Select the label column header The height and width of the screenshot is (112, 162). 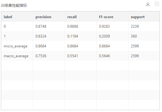pyautogui.click(x=8, y=17)
